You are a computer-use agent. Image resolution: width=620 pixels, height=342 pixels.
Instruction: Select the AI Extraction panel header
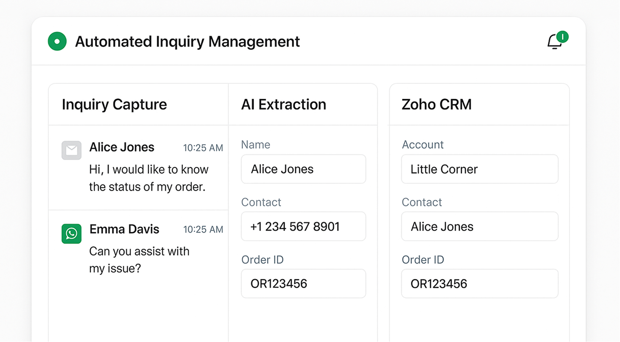(283, 104)
